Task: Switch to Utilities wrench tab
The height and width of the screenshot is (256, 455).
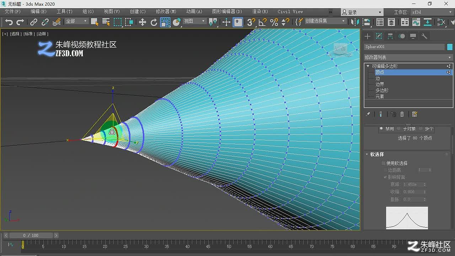Action: [x=424, y=36]
